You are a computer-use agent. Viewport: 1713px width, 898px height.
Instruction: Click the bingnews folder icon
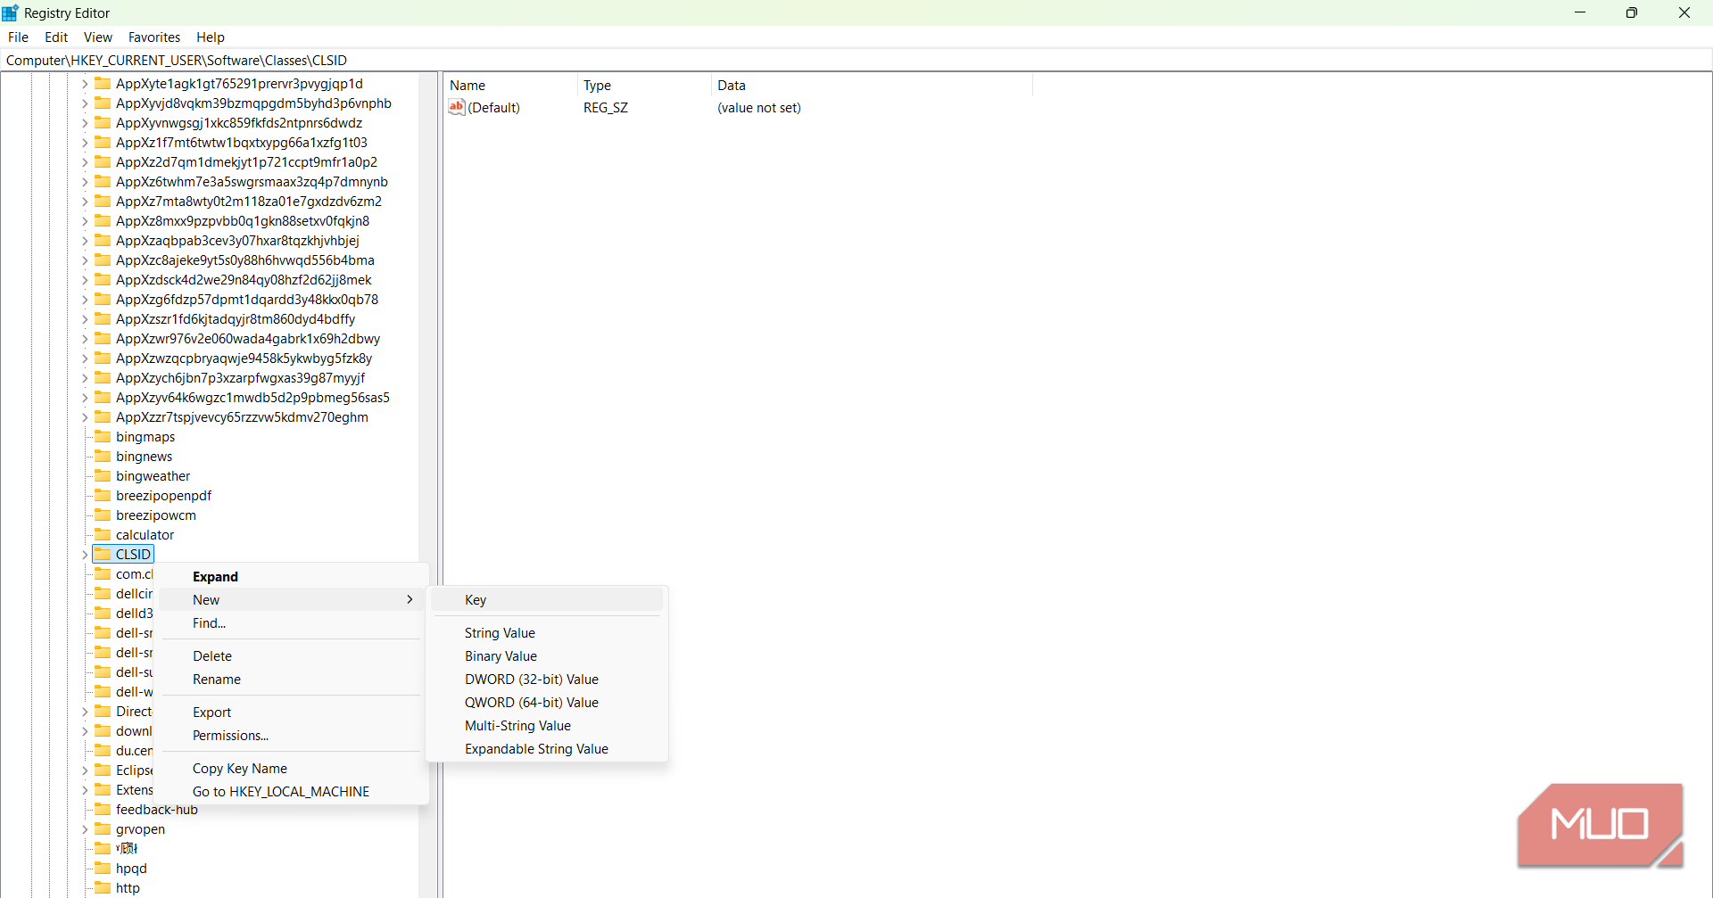[x=103, y=456]
